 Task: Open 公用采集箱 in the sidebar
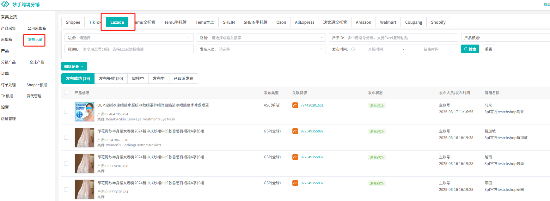[x=37, y=28]
